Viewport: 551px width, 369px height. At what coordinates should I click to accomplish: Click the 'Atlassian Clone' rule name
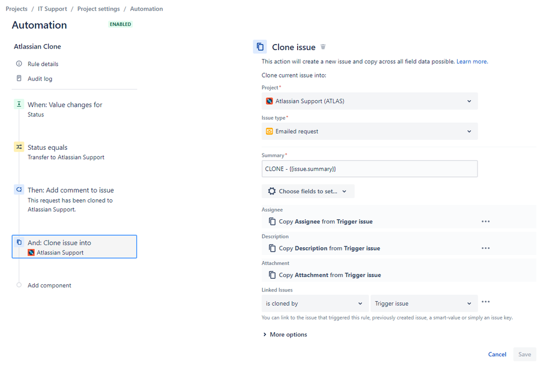coord(37,46)
